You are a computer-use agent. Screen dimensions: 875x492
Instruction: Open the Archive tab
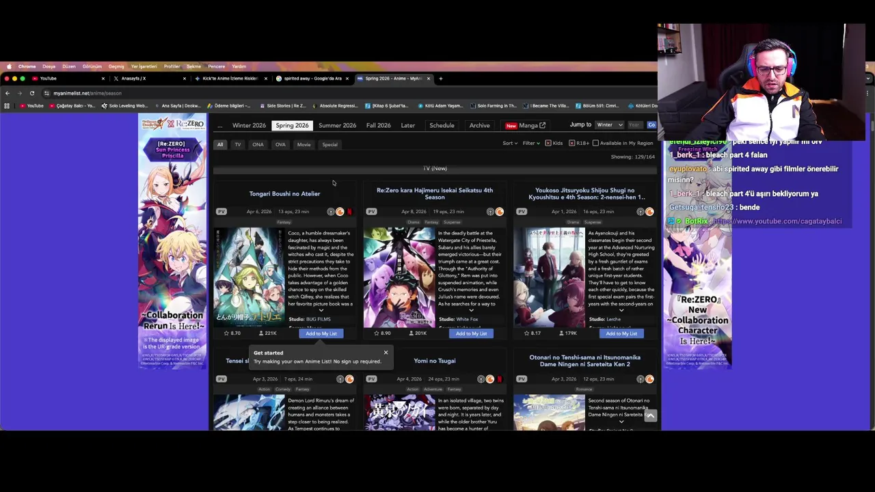[479, 126]
